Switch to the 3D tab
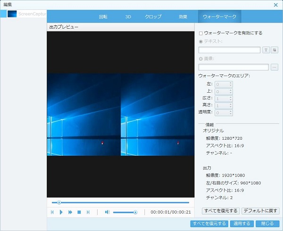 click(x=128, y=17)
